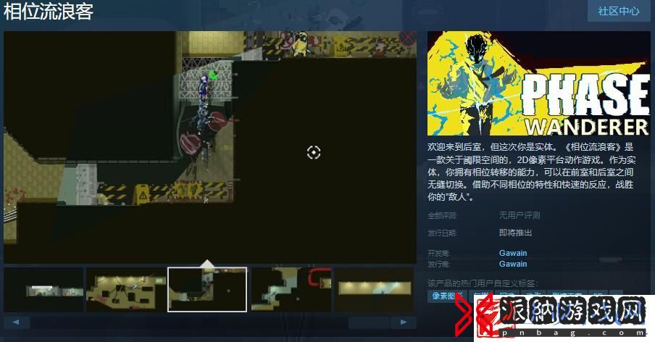Image resolution: width=655 pixels, height=342 pixels.
Task: Click the 该产品的热门用户自定义标签 label
Action: pos(483,283)
